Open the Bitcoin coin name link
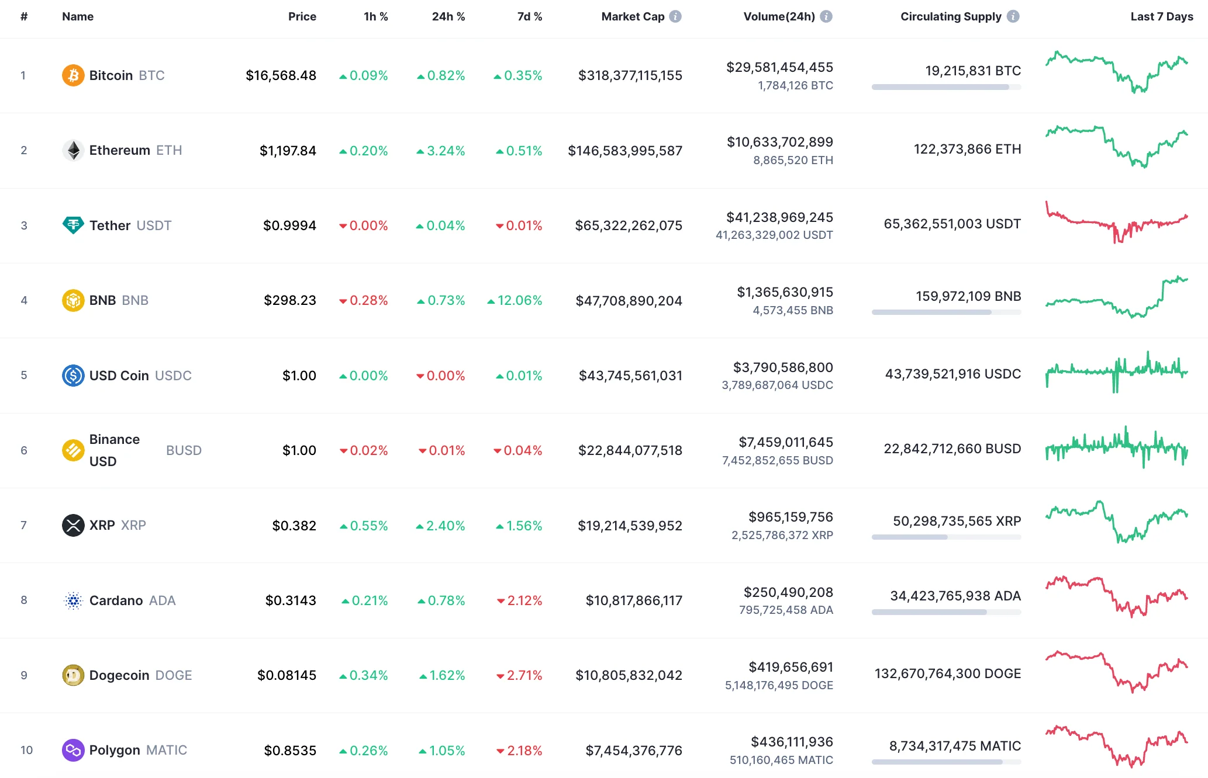 (111, 75)
